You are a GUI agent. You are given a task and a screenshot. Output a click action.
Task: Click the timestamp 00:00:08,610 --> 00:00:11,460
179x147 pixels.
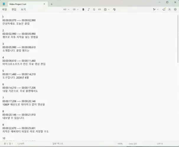pos(19,61)
